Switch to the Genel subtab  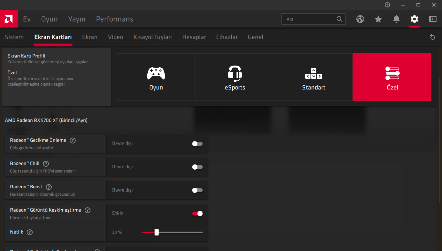(x=256, y=37)
